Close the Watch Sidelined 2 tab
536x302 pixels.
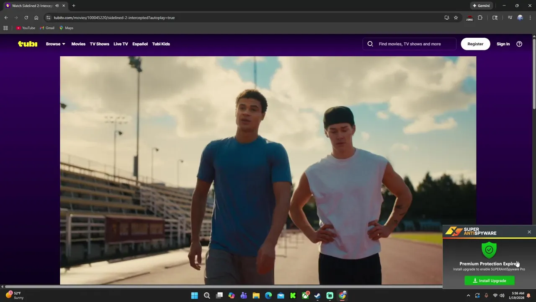click(x=64, y=5)
